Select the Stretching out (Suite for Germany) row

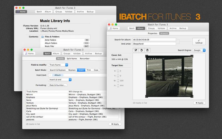tap(72, 108)
